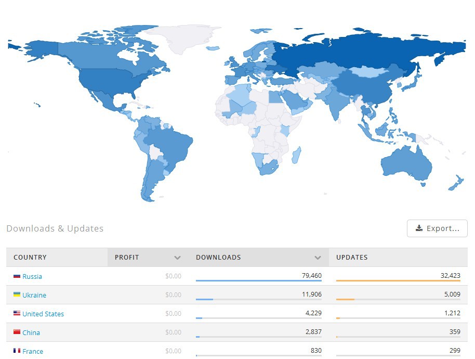Click the China flag icon
The image size is (475, 359).
[17, 332]
